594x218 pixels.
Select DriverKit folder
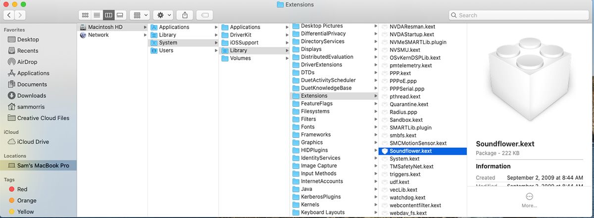254,35
